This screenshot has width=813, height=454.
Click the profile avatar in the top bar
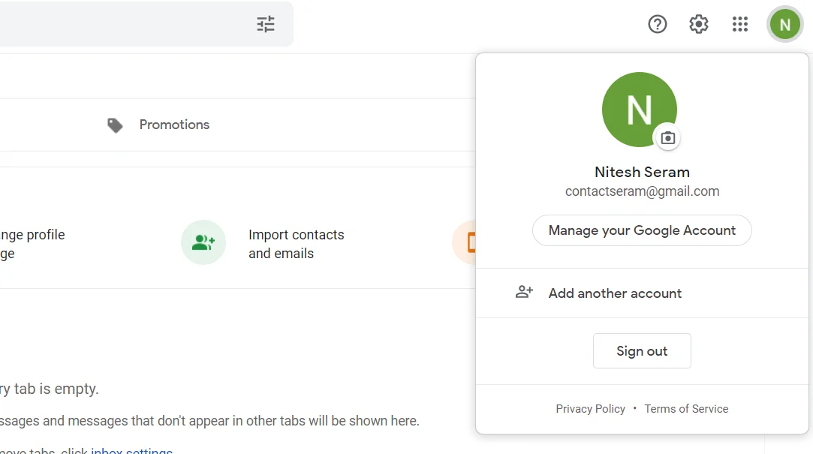click(x=784, y=24)
